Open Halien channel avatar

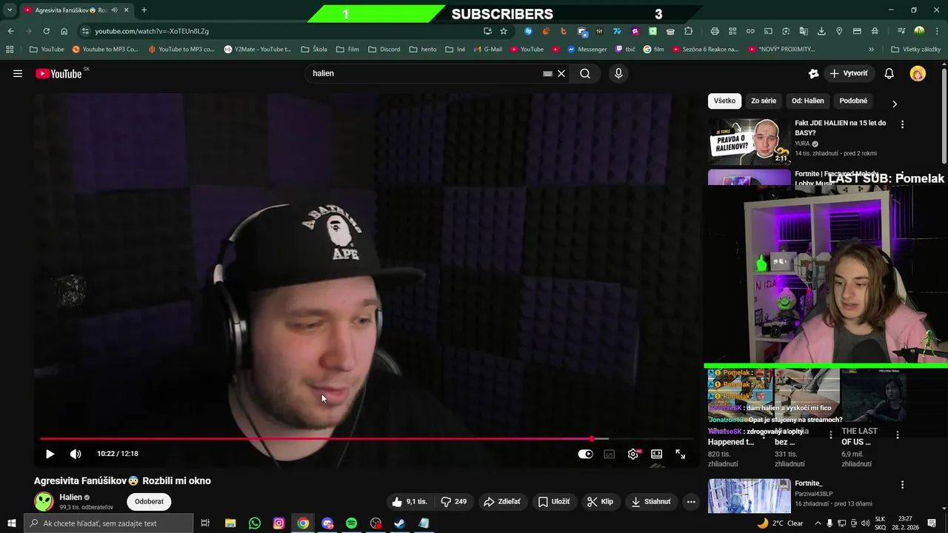click(44, 501)
